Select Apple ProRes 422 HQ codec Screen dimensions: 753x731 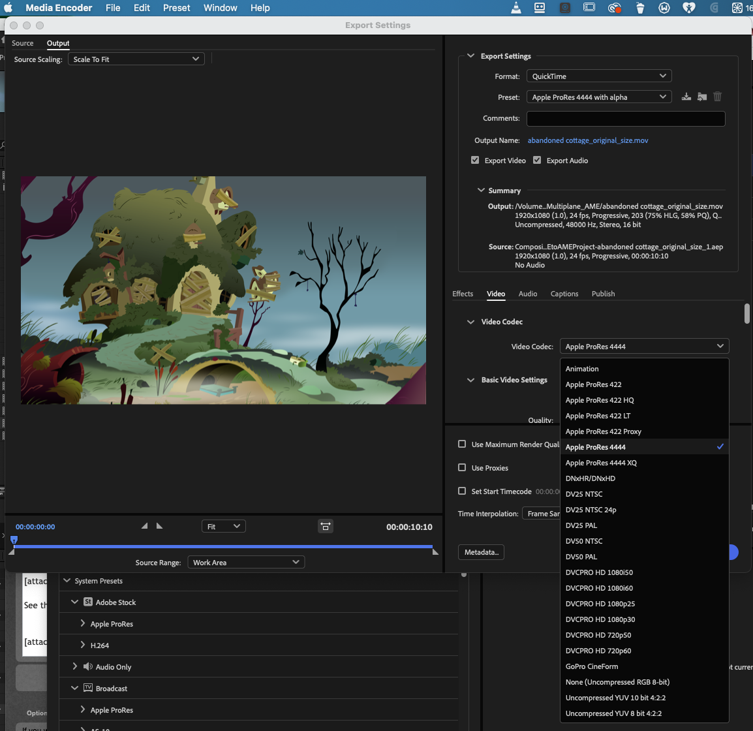(x=645, y=400)
